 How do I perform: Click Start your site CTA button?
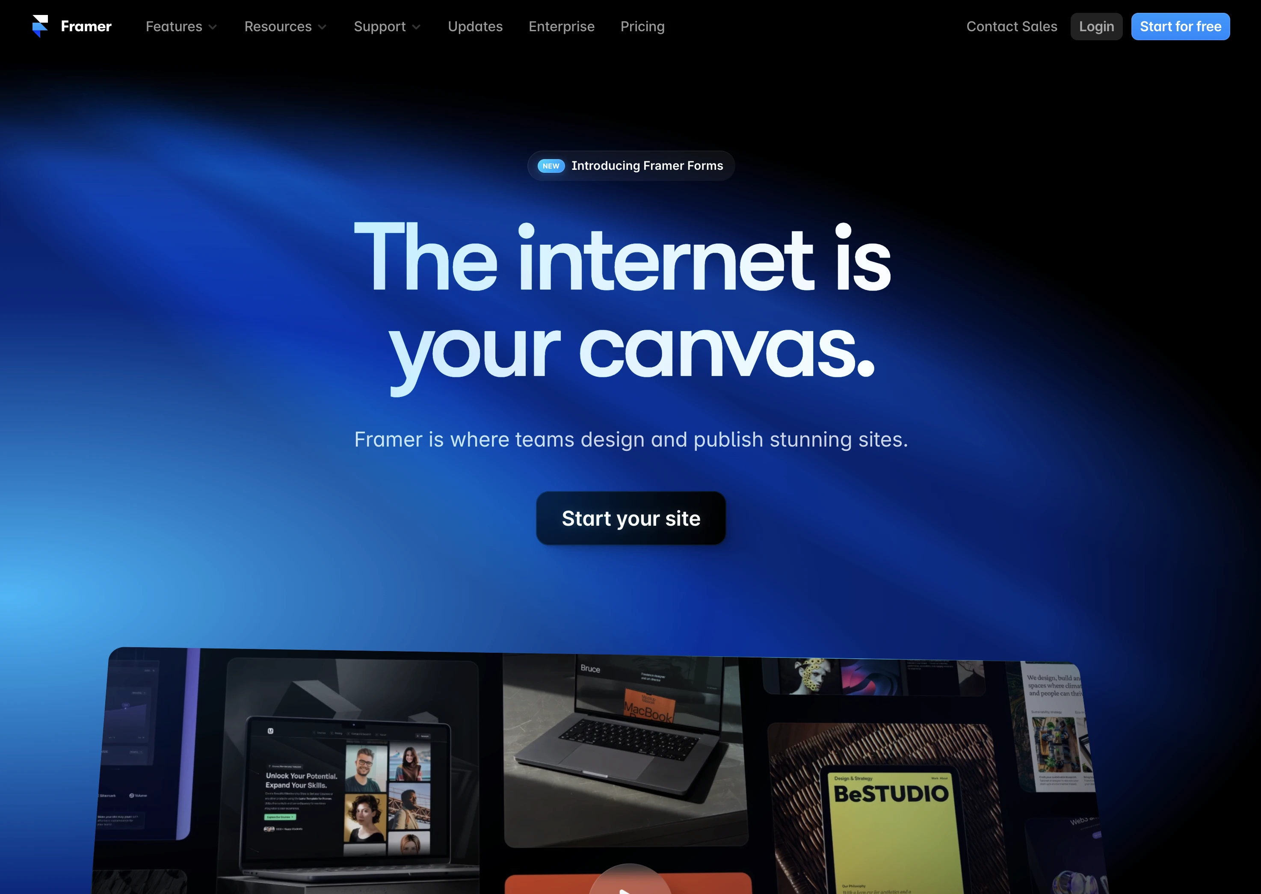click(x=630, y=517)
